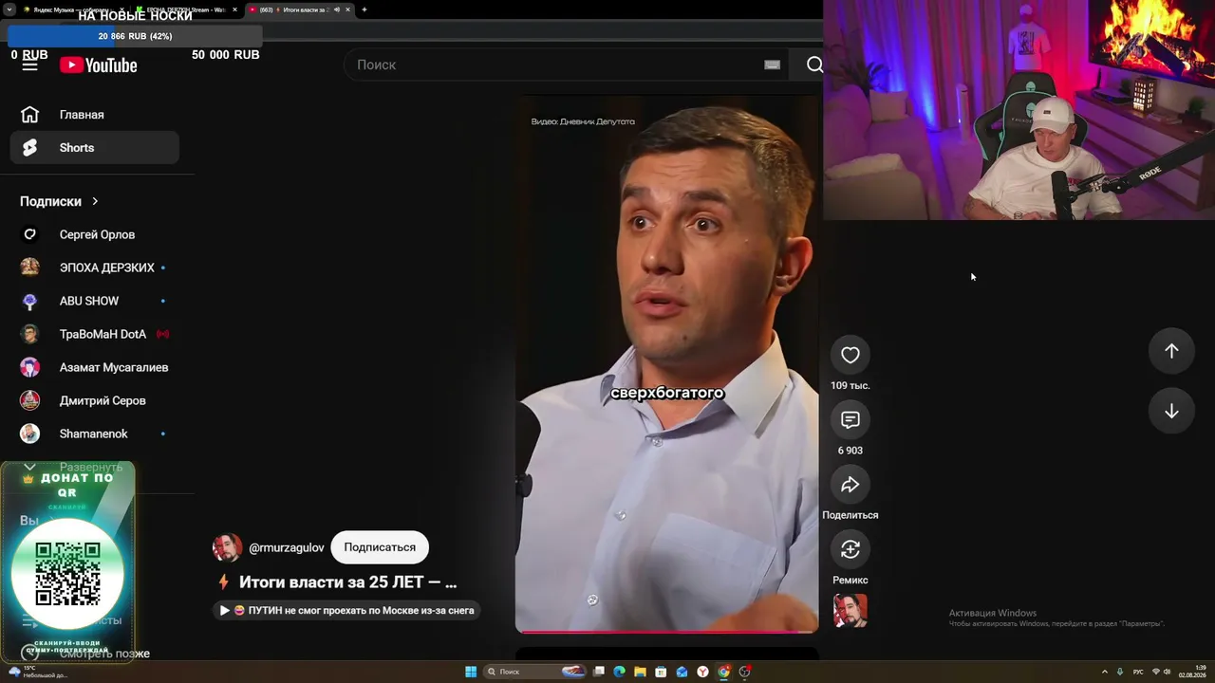Open the @rmurzagulov channel name link
The image size is (1215, 683).
[287, 547]
